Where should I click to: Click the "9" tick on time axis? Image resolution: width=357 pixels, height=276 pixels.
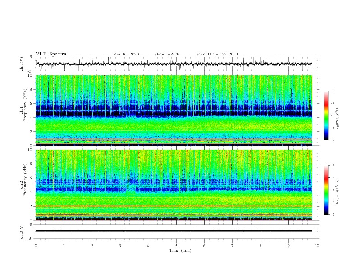pos(288,246)
